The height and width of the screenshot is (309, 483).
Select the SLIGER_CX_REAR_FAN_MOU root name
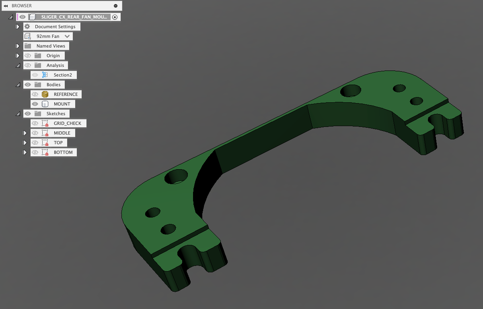(74, 17)
